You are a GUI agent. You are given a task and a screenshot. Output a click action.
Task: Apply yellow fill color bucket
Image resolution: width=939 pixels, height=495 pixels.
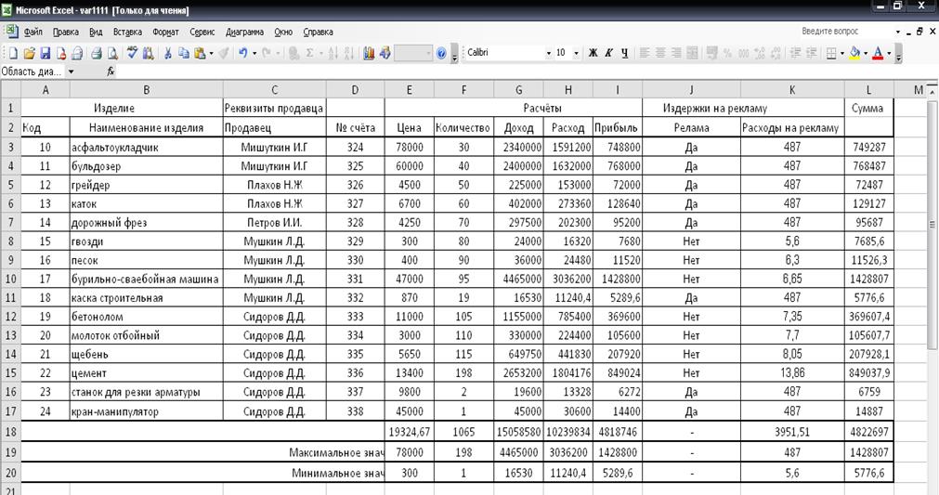855,53
